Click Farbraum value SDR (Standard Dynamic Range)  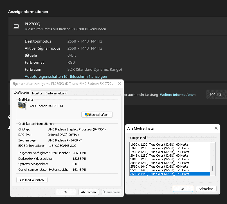95,69
